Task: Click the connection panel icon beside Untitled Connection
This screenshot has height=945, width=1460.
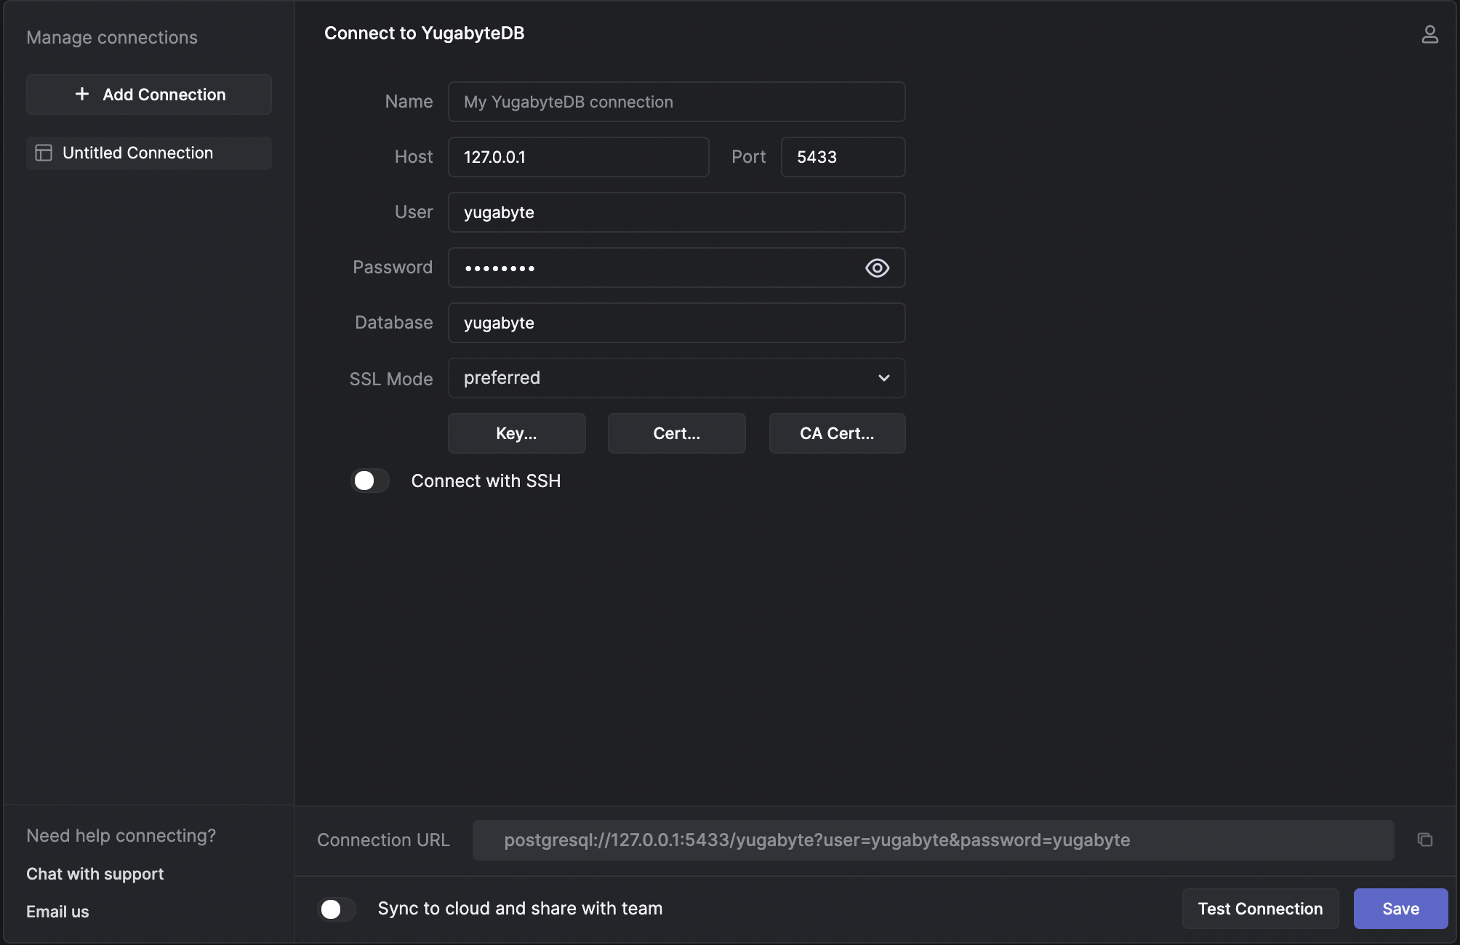Action: point(44,153)
